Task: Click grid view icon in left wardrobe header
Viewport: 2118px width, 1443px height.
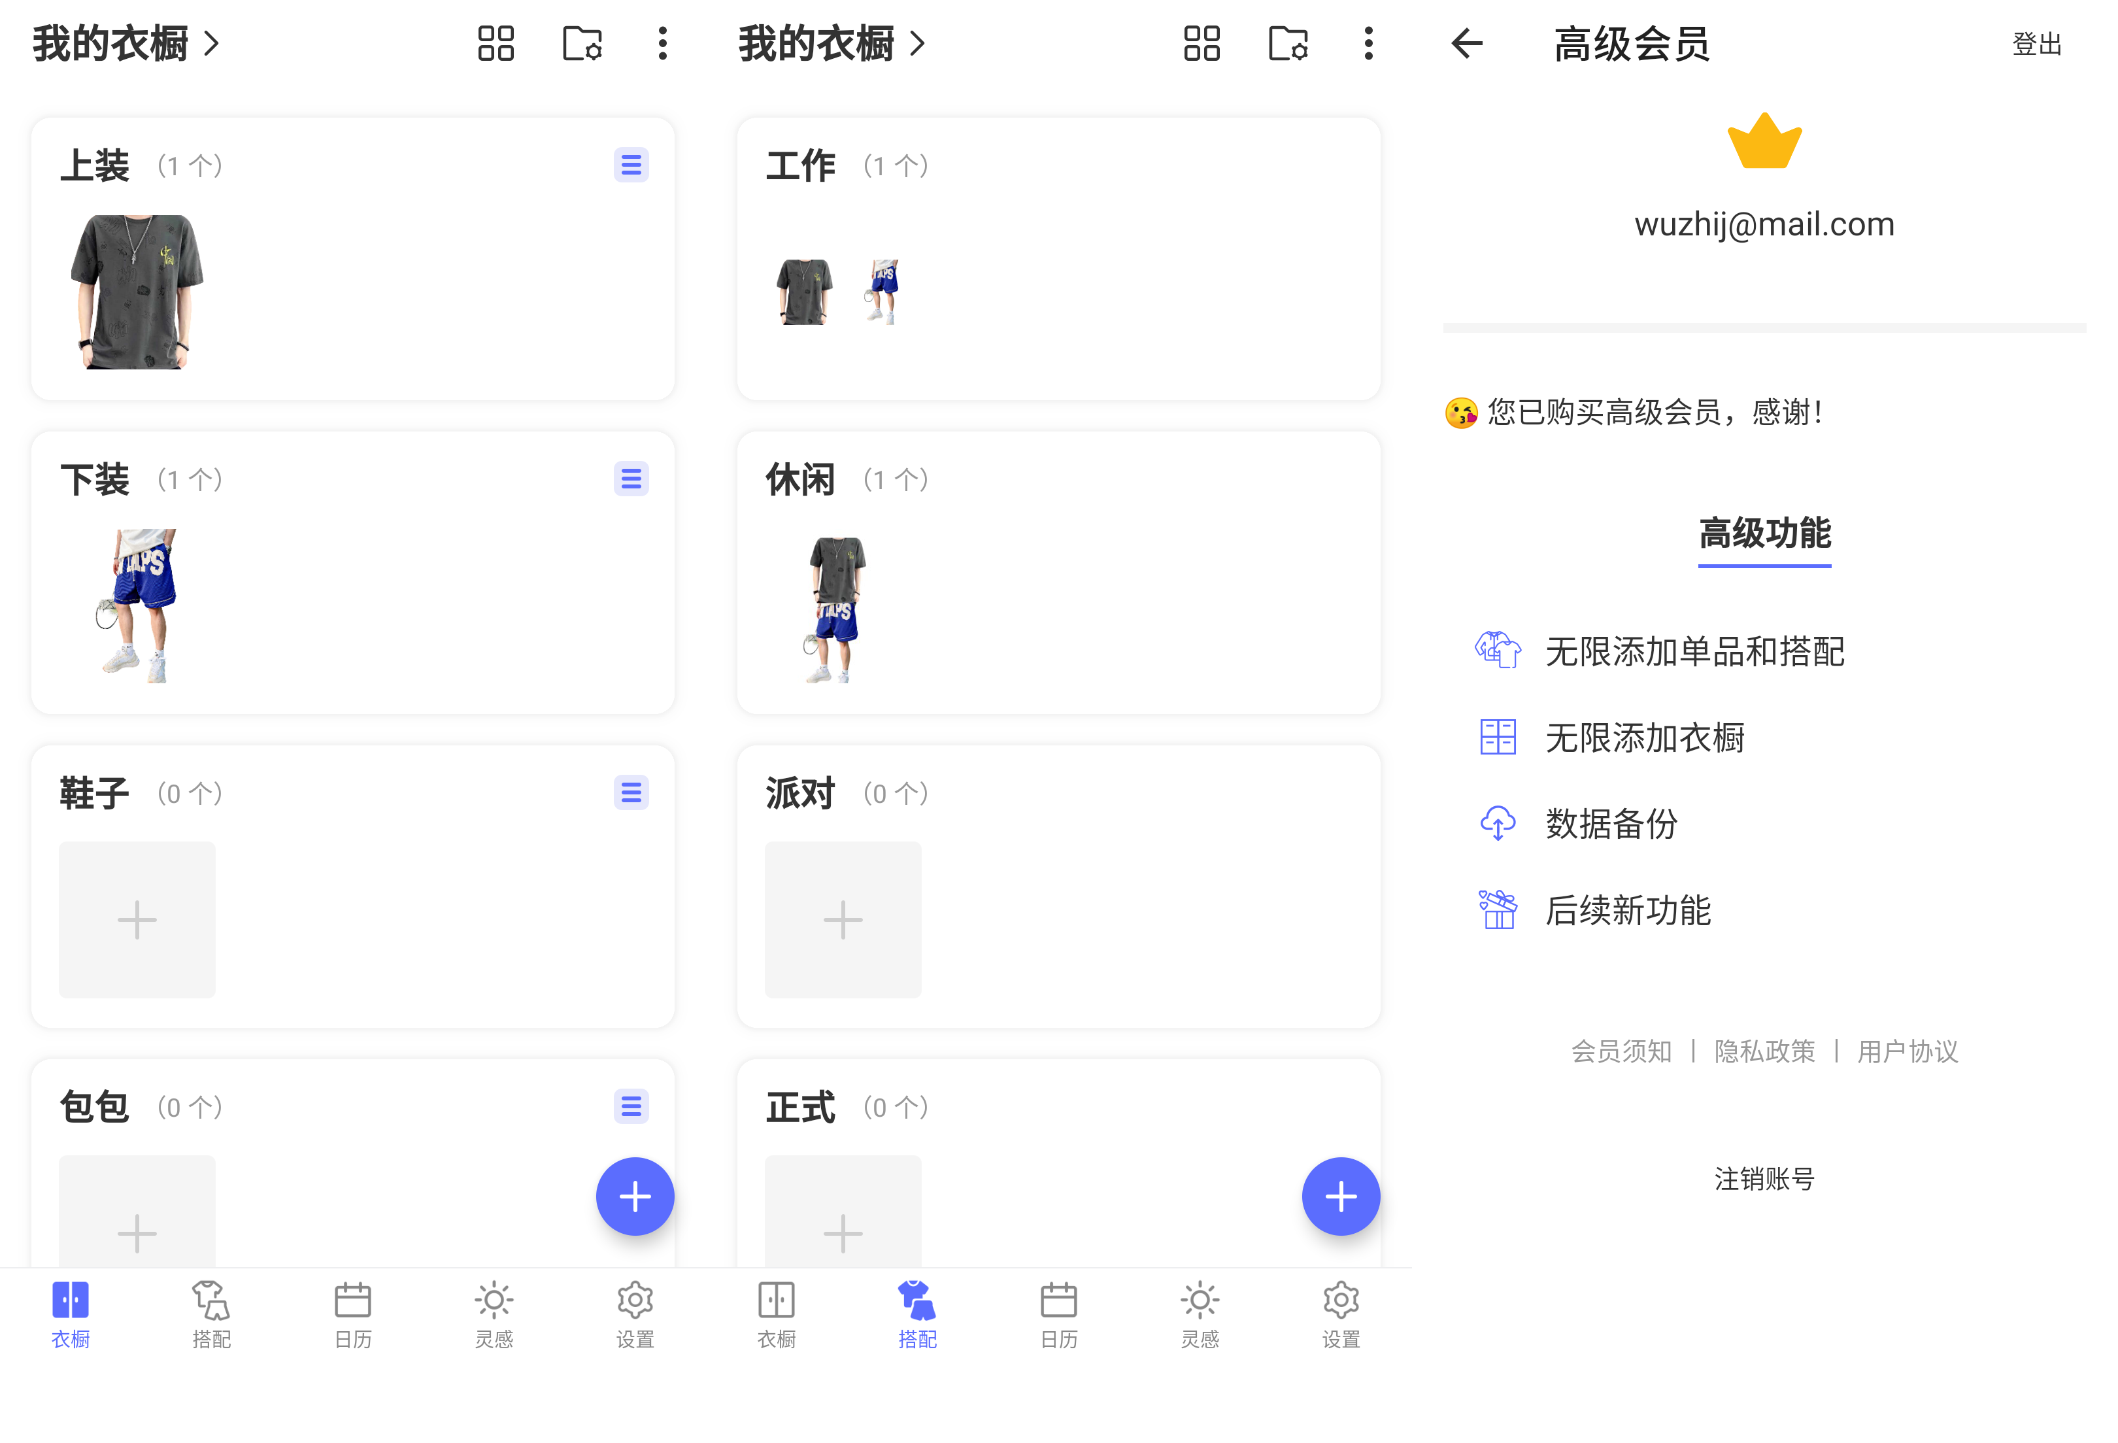Action: 496,43
